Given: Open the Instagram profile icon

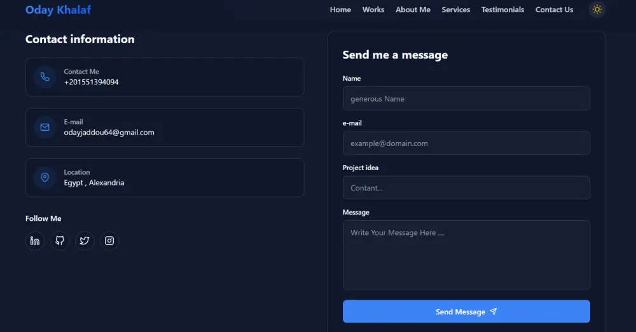Looking at the screenshot, I should point(109,241).
